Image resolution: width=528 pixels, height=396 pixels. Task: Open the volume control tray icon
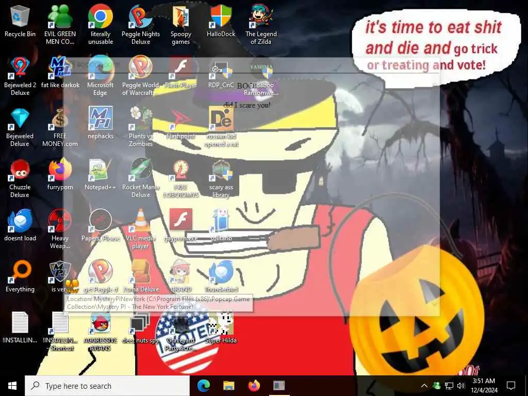coord(461,386)
